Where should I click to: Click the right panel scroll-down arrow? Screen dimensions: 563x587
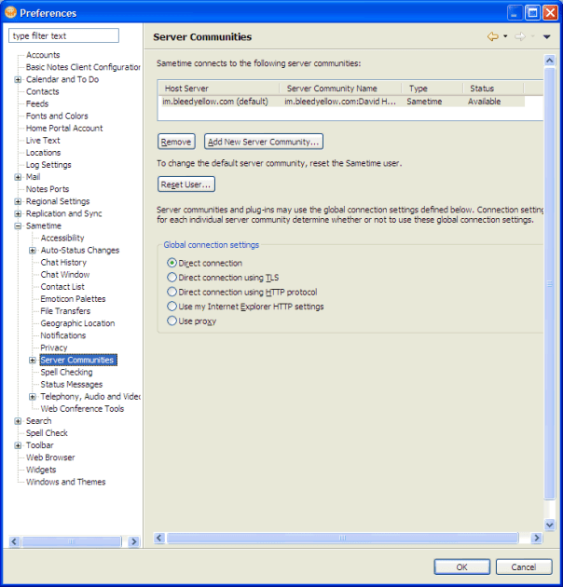pos(550,525)
